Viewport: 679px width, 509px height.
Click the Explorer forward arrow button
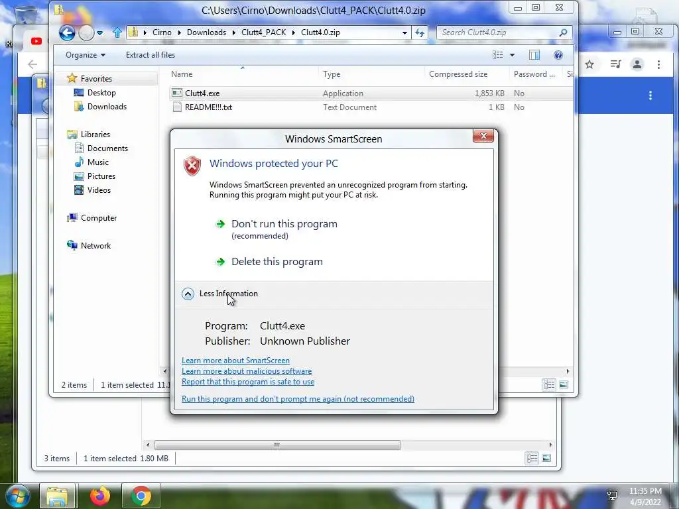pos(86,32)
